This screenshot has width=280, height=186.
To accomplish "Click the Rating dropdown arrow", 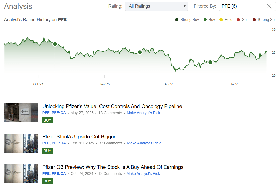I will pos(185,6).
